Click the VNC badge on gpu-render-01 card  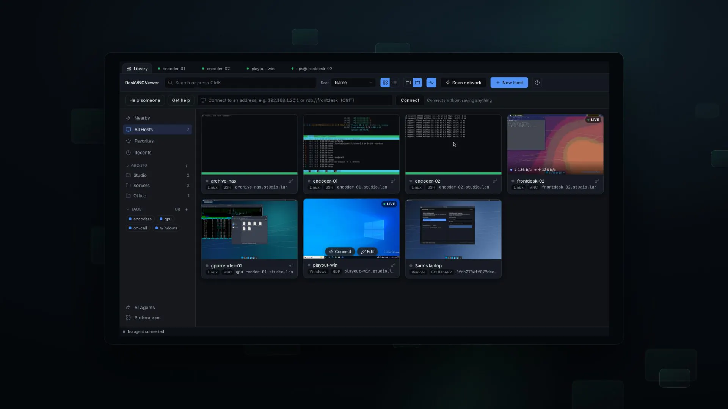click(x=227, y=272)
